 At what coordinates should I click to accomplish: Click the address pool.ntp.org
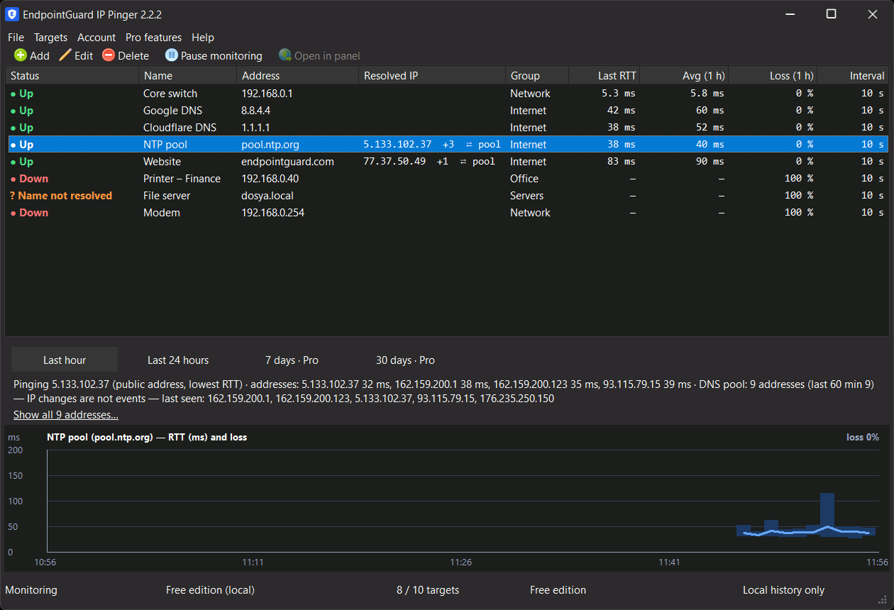(270, 145)
